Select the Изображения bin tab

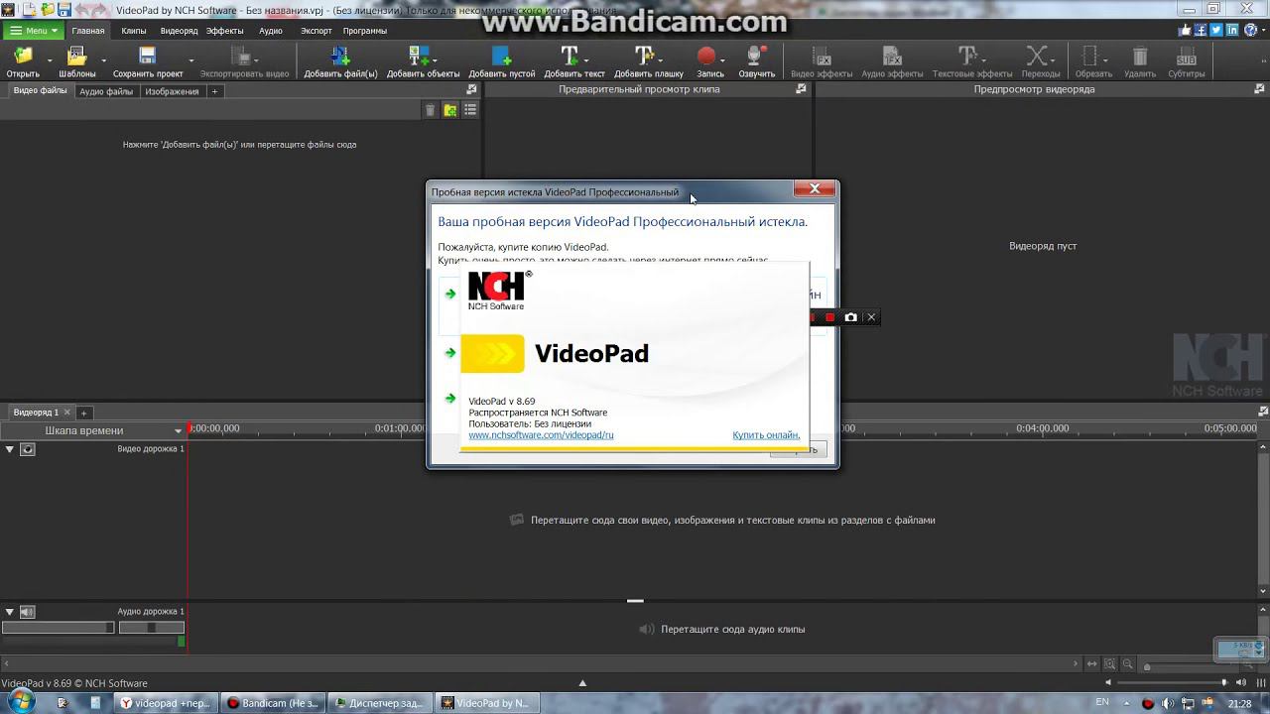172,91
